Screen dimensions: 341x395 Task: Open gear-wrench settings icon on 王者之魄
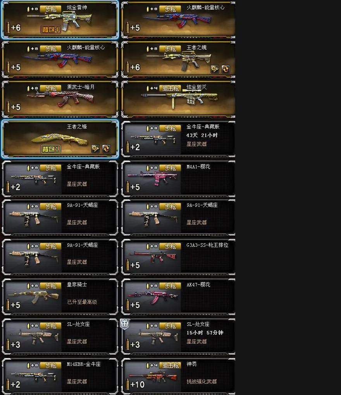point(215,69)
